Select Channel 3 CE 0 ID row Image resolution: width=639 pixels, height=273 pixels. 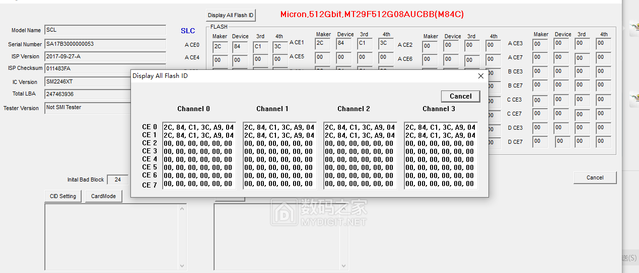tap(440, 127)
